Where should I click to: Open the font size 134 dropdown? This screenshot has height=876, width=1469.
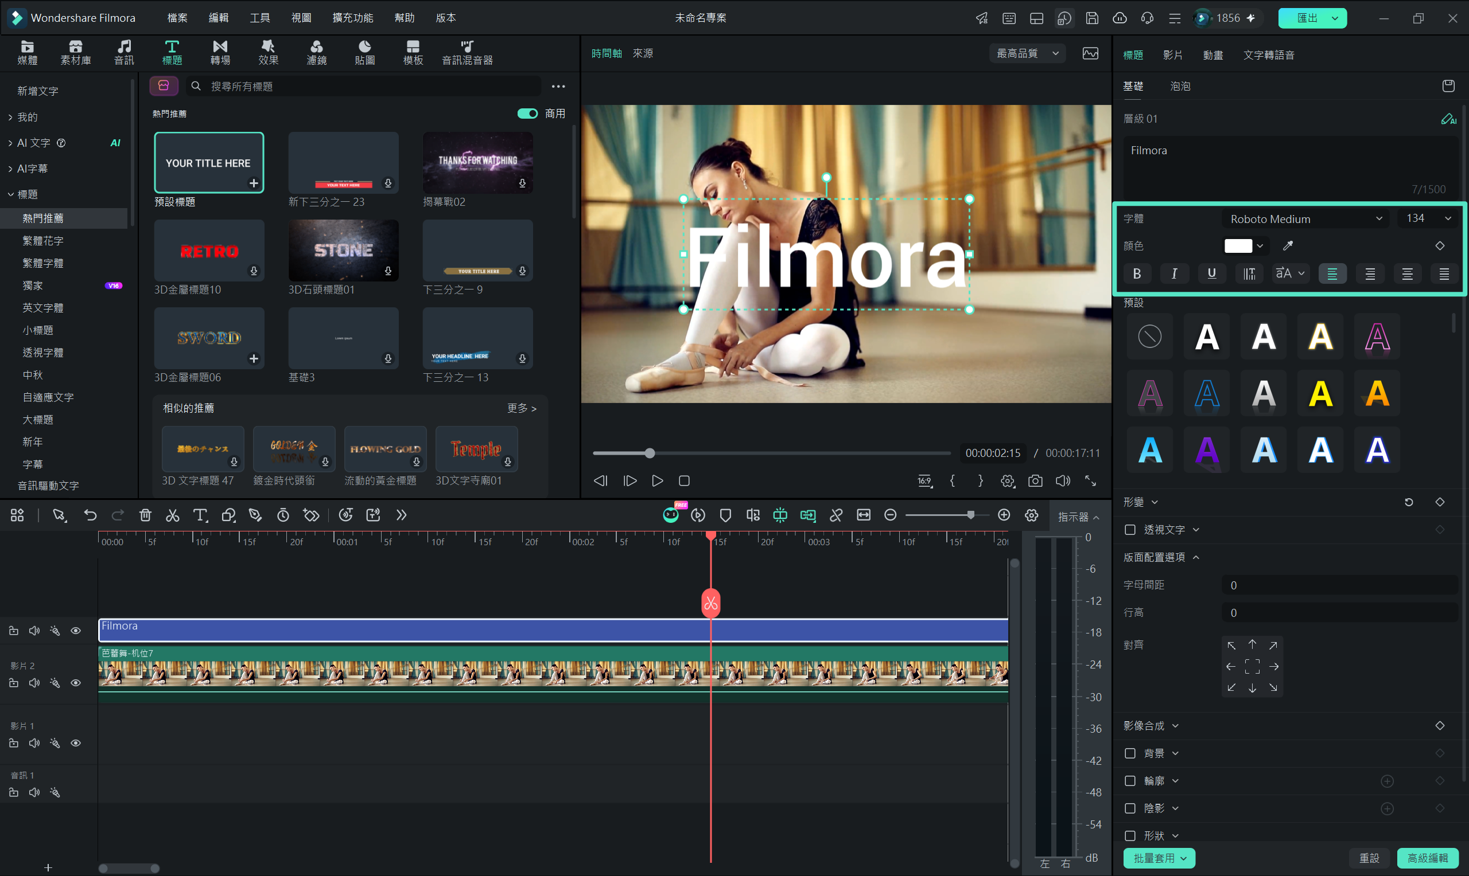pyautogui.click(x=1428, y=218)
